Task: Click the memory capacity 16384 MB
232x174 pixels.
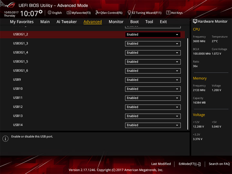Action: (199, 103)
